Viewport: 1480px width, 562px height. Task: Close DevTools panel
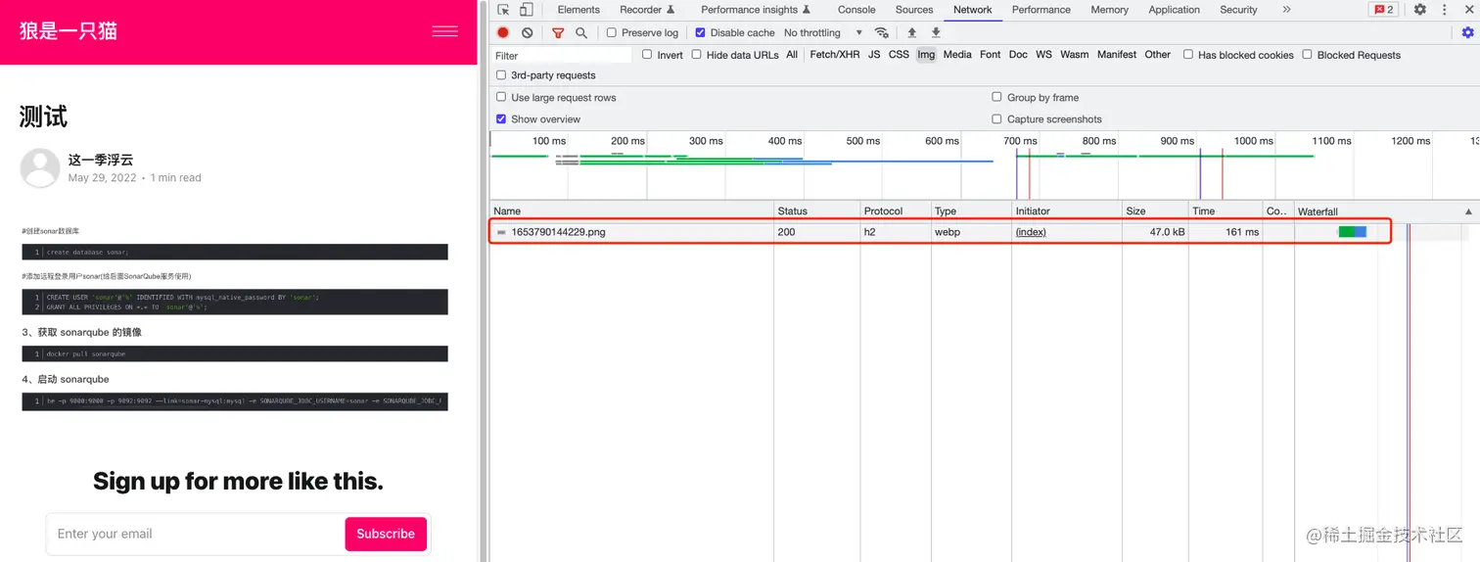(1467, 10)
